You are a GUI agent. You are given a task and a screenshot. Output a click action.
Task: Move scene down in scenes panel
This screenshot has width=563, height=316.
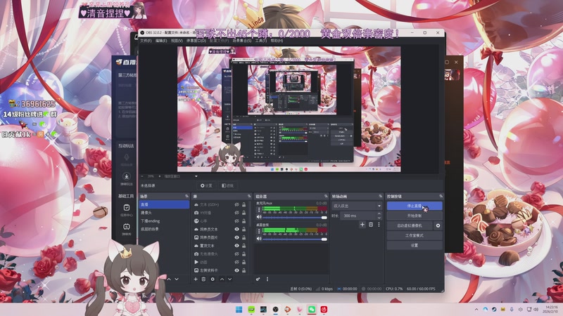pyautogui.click(x=177, y=279)
